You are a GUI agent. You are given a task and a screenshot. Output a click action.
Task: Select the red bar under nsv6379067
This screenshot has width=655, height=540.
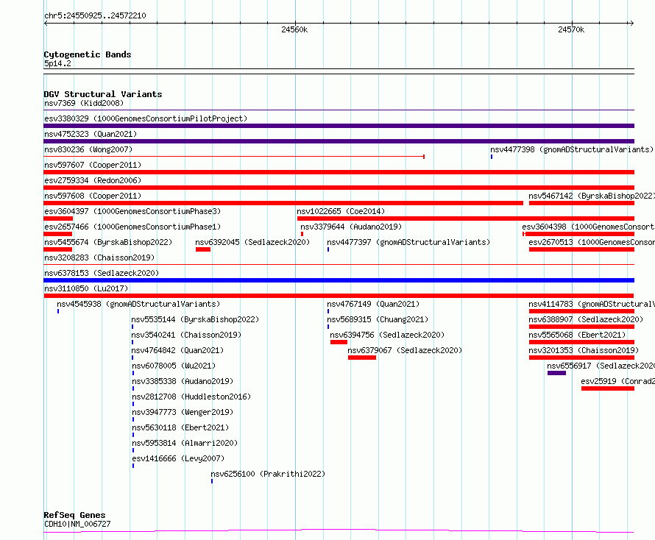pos(362,358)
